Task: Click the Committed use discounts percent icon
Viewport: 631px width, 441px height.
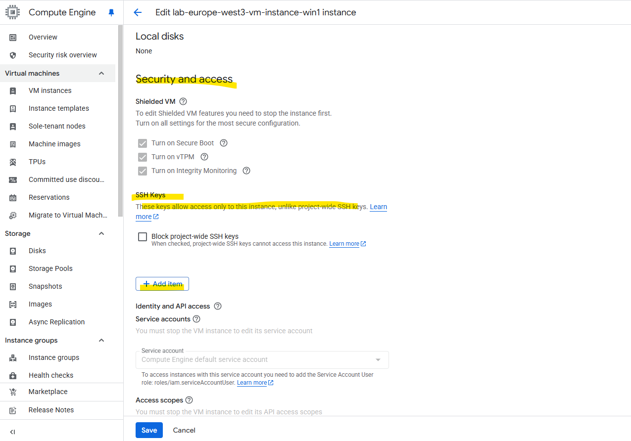Action: [x=13, y=179]
